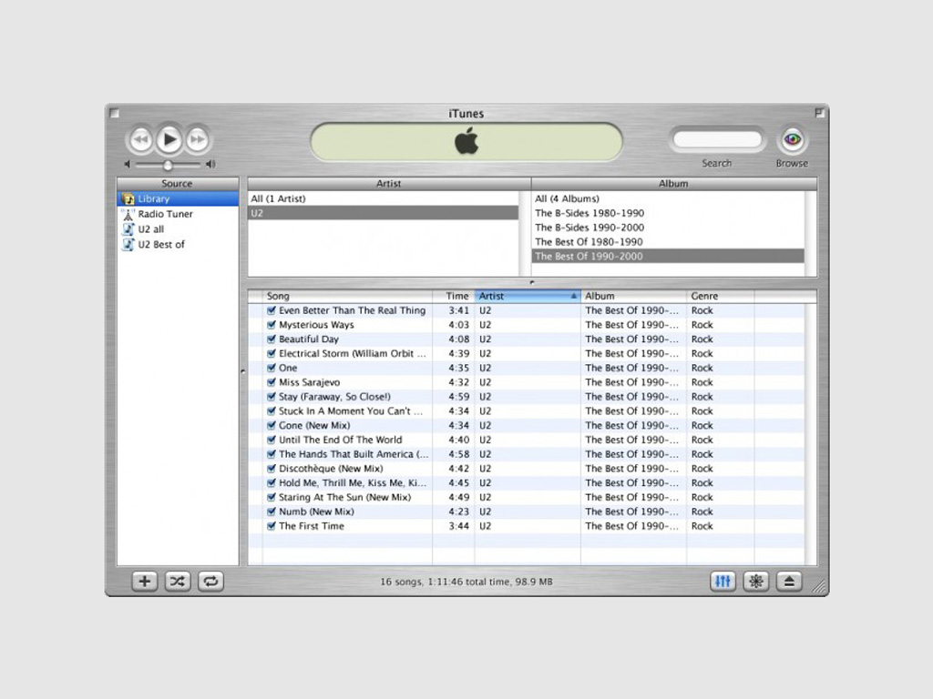Click the window zoom box
The width and height of the screenshot is (933, 699).
point(819,113)
